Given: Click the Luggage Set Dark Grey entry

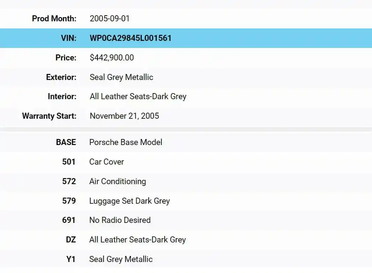Looking at the screenshot, I should point(129,201).
